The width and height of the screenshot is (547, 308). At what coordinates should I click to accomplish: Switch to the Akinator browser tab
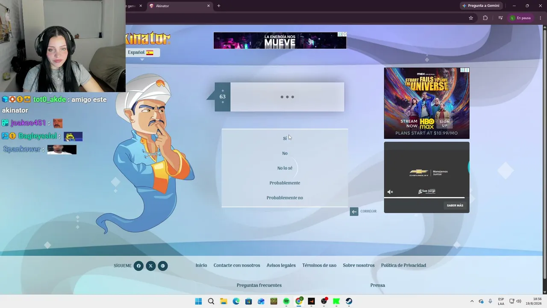click(179, 6)
